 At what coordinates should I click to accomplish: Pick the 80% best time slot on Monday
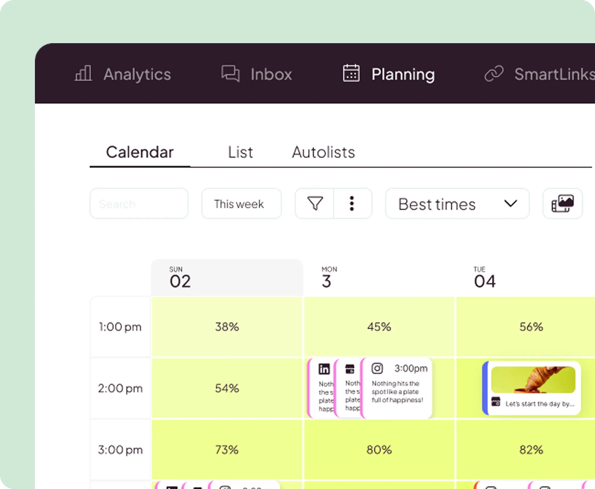point(379,450)
